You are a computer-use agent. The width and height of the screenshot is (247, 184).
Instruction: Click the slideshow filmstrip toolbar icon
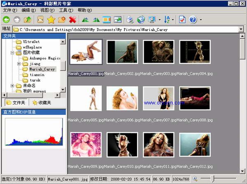(x=107, y=19)
